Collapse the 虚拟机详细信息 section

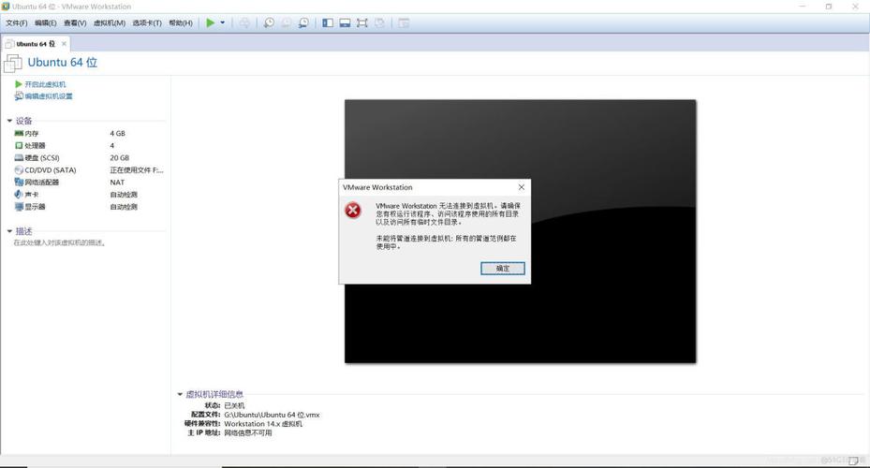[x=180, y=394]
